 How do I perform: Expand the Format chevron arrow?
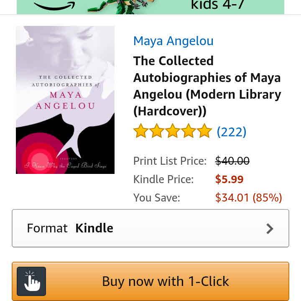270,229
